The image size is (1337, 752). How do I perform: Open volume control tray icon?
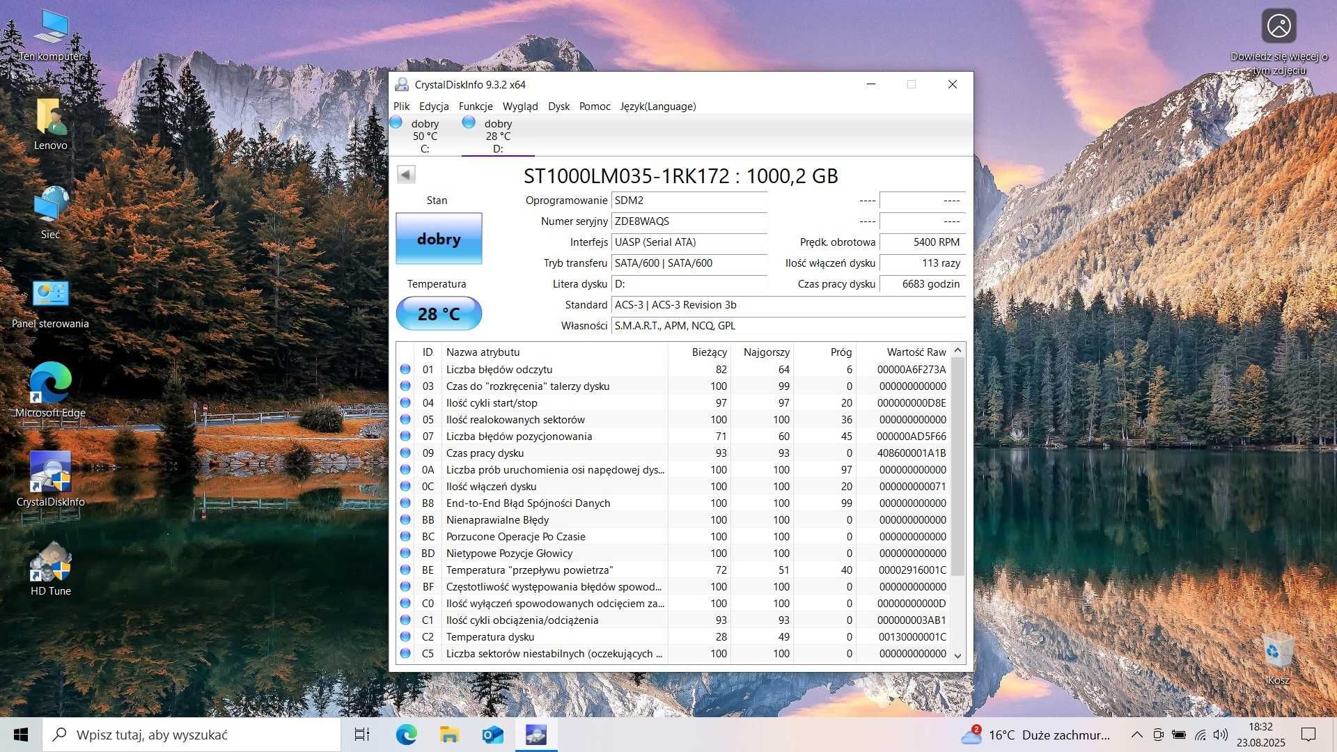(1220, 735)
